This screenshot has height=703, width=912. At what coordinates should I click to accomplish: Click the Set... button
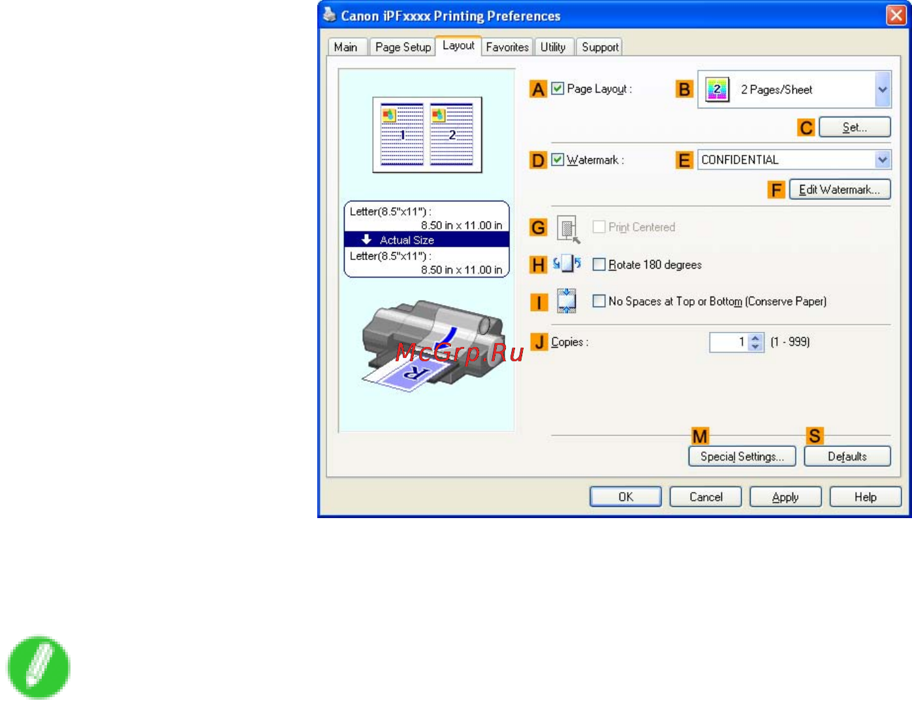[x=855, y=127]
